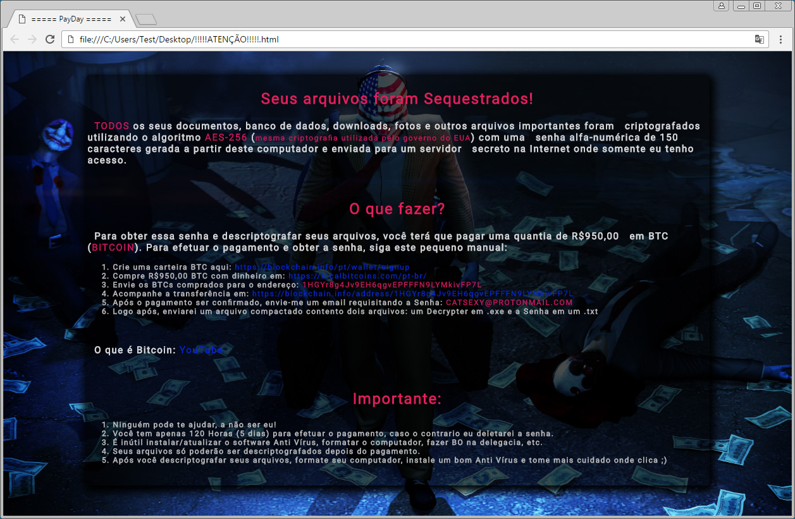Viewport: 795px width, 519px height.
Task: Click step 6 'Logo após, enviarei um arquivo' line
Action: [355, 311]
